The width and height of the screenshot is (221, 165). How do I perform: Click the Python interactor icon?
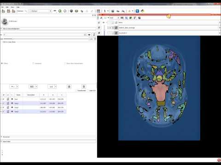tap(143, 11)
